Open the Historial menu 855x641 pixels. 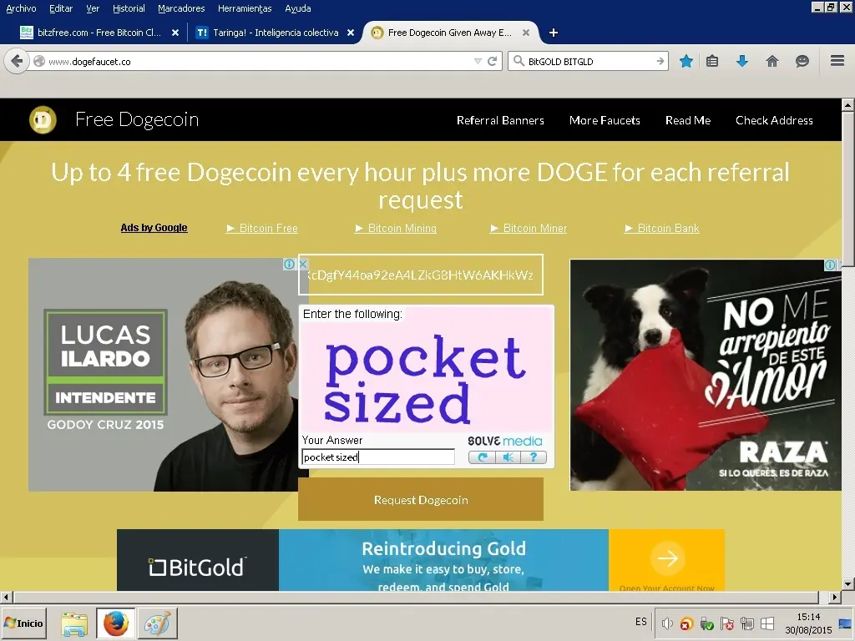coord(129,8)
